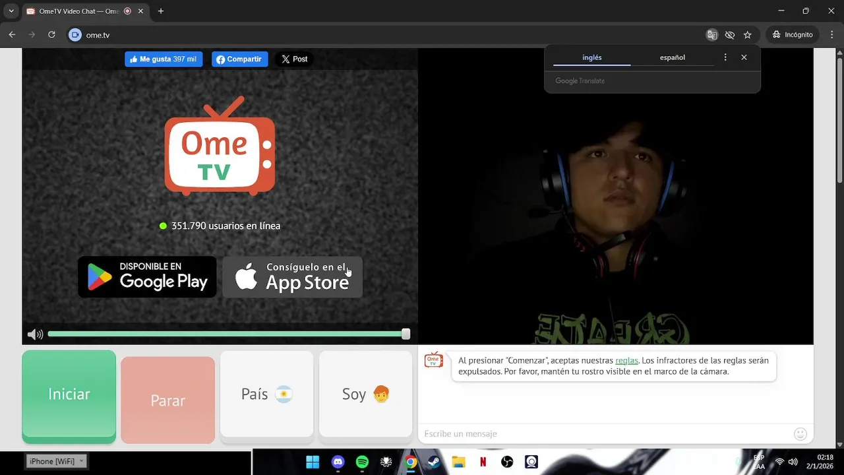Image resolution: width=844 pixels, height=475 pixels.
Task: Open Chrome three-dot menu
Action: [831, 34]
